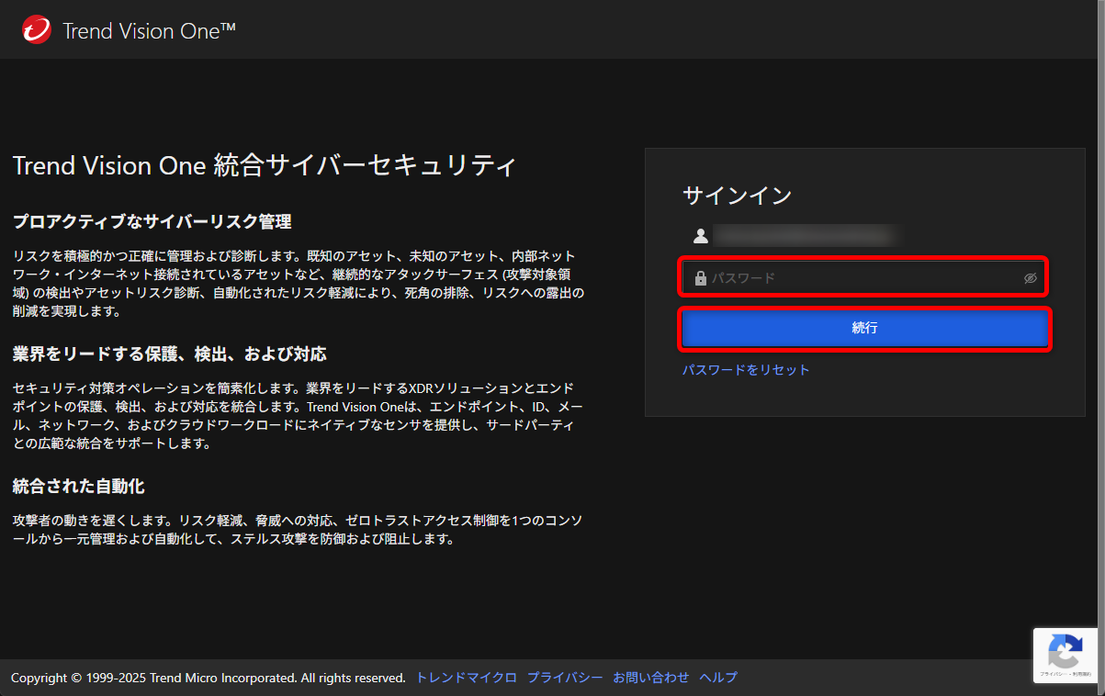Click the Trend Micro logo in the header
This screenshot has width=1105, height=696.
[35, 28]
